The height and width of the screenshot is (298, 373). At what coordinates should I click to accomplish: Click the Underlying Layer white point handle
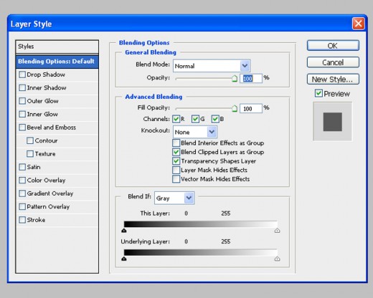277,259
